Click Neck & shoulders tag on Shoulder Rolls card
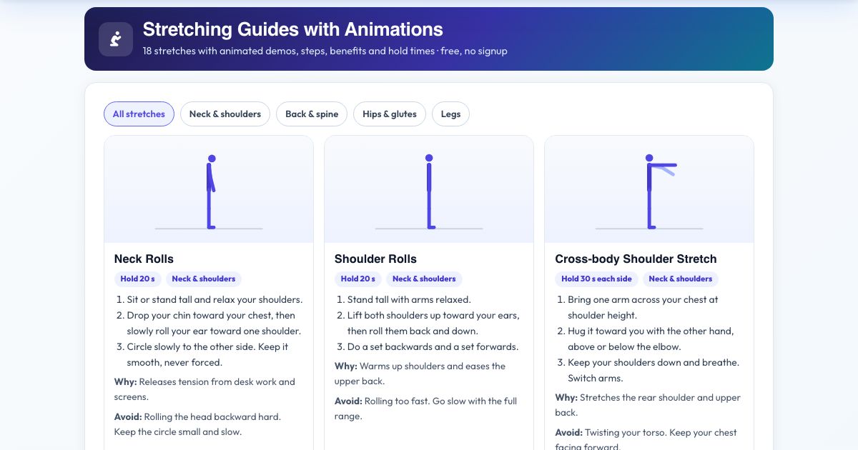The height and width of the screenshot is (450, 858). tap(424, 279)
